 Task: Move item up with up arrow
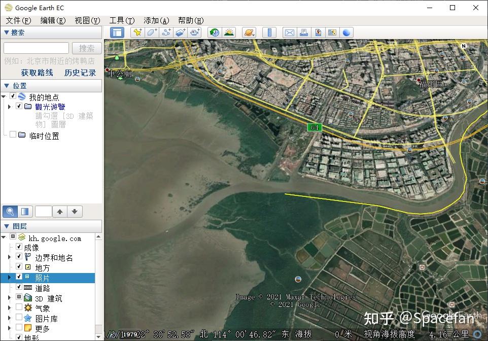click(x=60, y=212)
